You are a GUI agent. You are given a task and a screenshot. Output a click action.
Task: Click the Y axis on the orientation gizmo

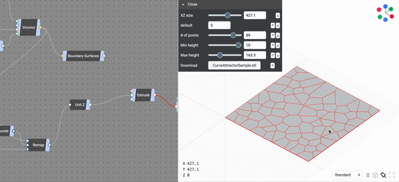391,9
